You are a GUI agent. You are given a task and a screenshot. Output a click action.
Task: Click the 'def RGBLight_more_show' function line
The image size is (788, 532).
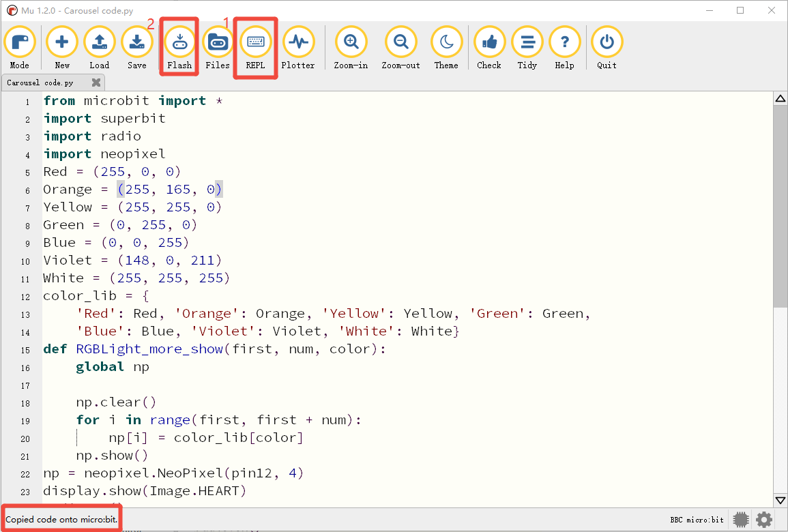[215, 349]
